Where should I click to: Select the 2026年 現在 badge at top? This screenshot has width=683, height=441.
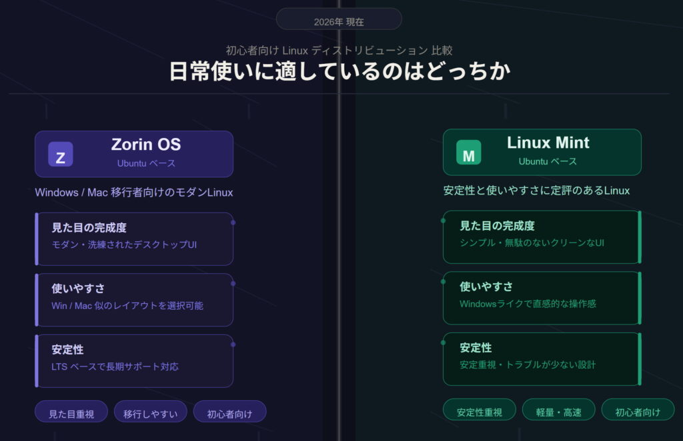[x=339, y=19]
